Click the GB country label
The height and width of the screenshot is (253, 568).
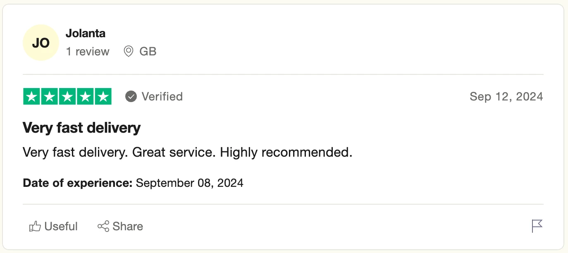pyautogui.click(x=148, y=52)
